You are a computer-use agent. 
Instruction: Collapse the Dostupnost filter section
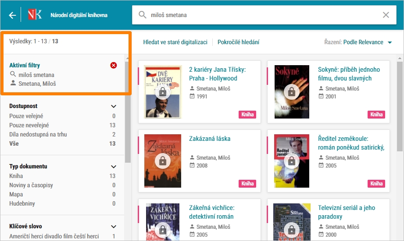(113, 106)
